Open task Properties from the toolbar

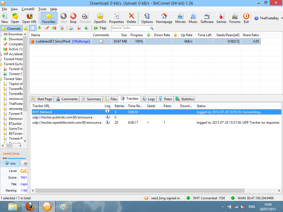click(116, 18)
